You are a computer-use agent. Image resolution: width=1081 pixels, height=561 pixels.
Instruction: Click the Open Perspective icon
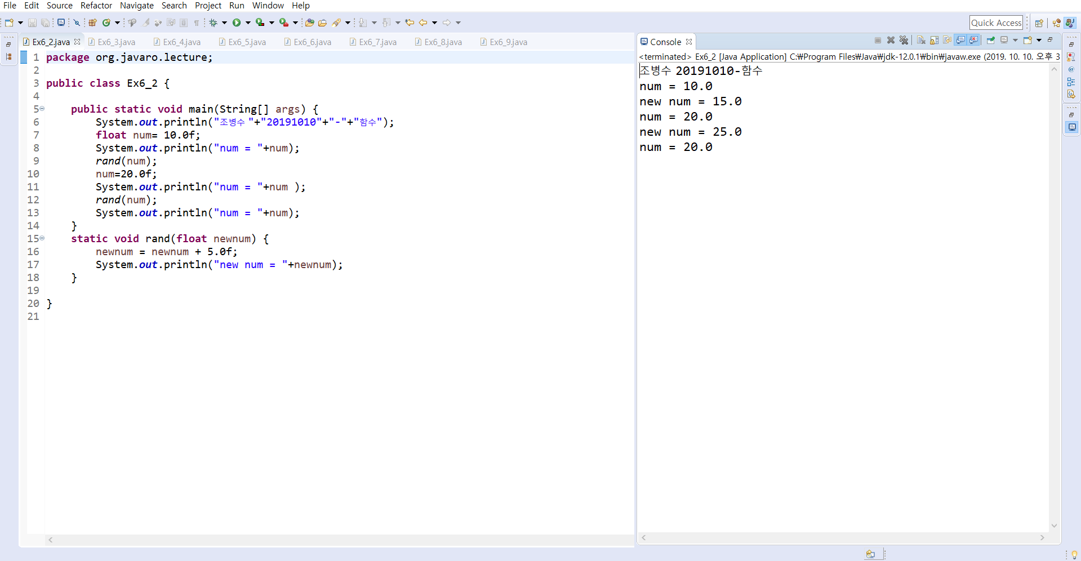pyautogui.click(x=1039, y=23)
